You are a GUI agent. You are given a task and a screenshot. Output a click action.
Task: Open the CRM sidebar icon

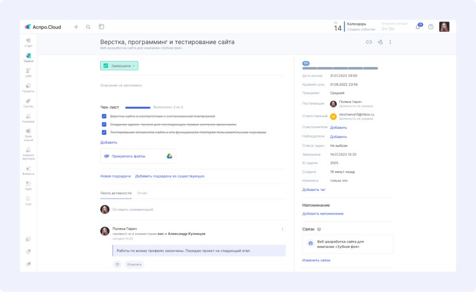point(28,73)
